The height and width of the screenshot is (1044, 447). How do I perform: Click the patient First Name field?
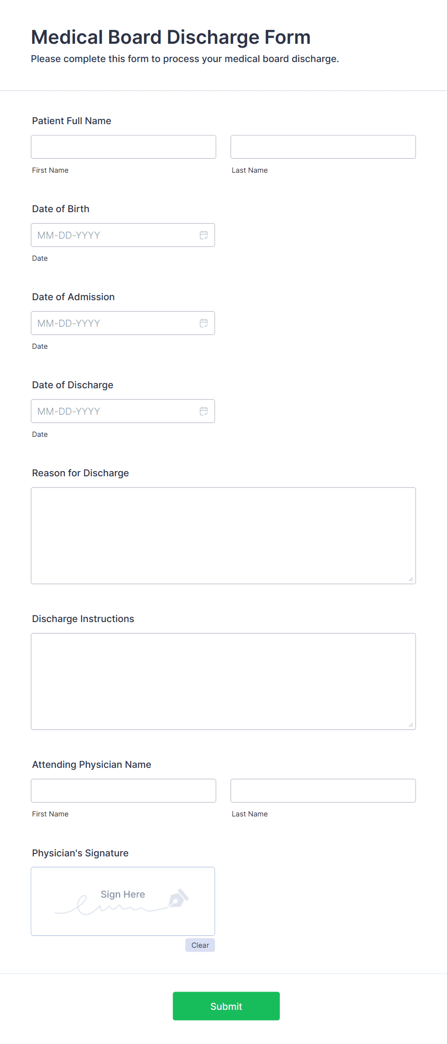tap(123, 147)
